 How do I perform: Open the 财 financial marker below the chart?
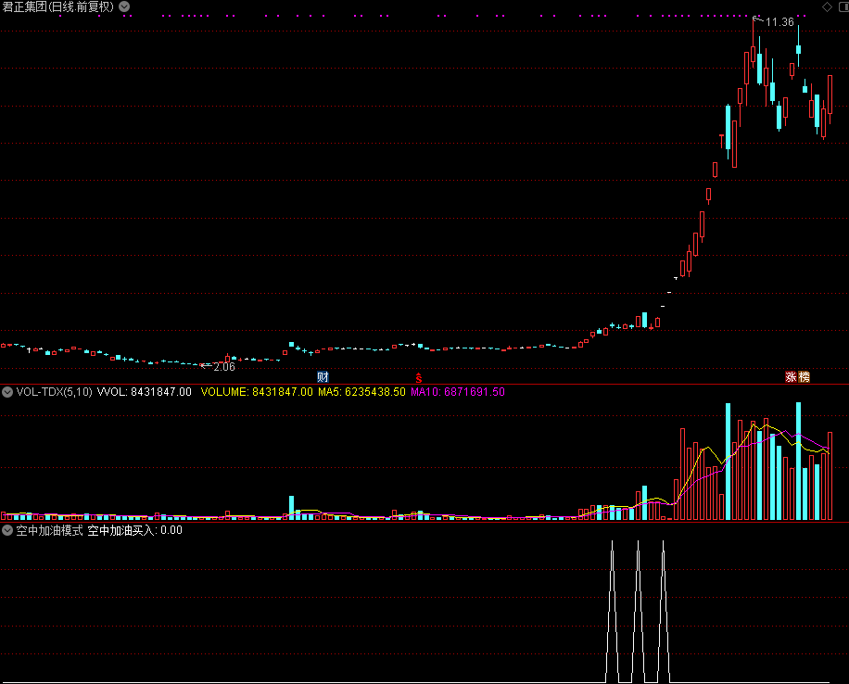(x=323, y=377)
